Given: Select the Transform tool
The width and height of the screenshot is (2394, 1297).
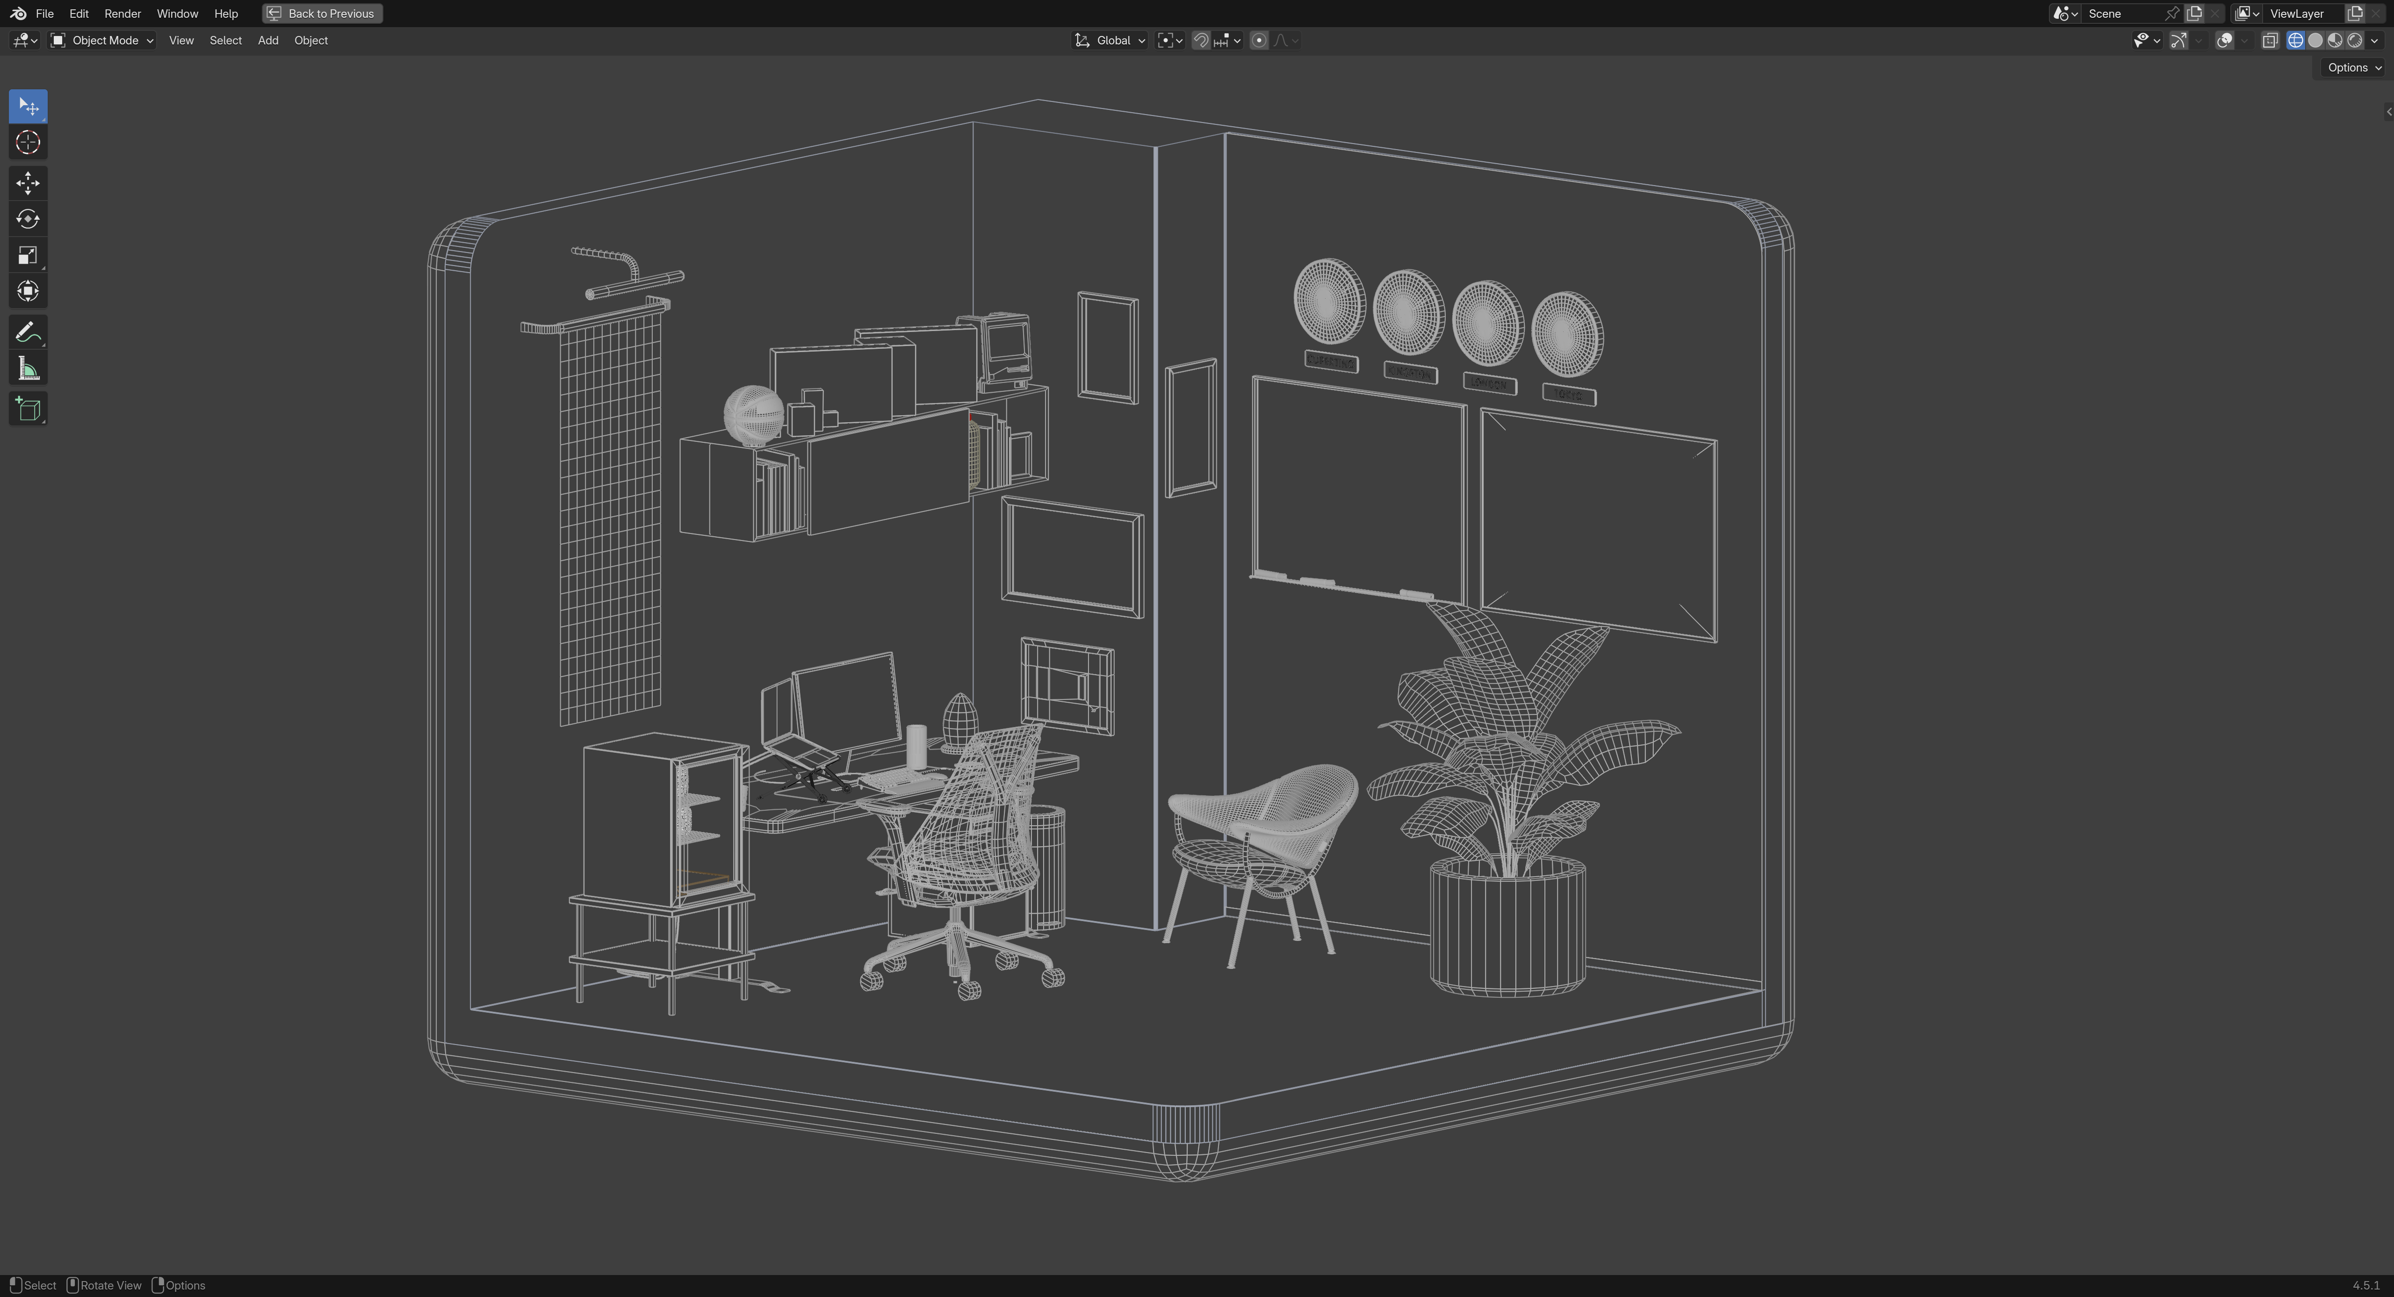Looking at the screenshot, I should [x=28, y=292].
